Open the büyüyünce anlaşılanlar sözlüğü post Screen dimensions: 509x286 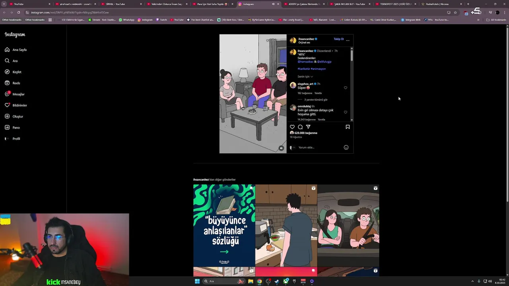[x=224, y=225]
